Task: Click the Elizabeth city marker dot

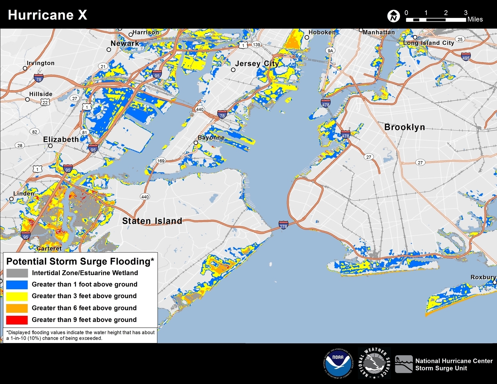Action: pos(50,146)
